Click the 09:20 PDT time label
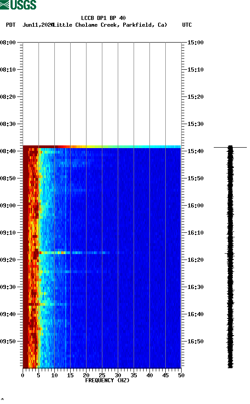This screenshot has width=250, height=404. 8,260
